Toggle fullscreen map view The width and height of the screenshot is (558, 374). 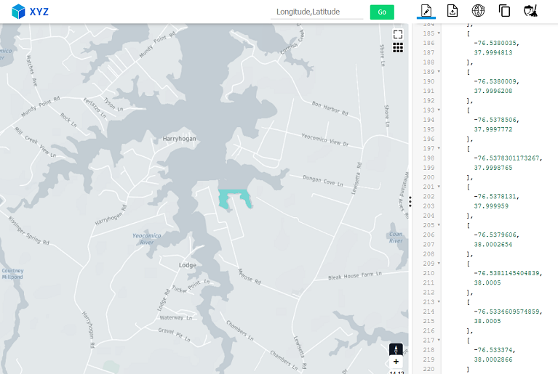pyautogui.click(x=398, y=34)
